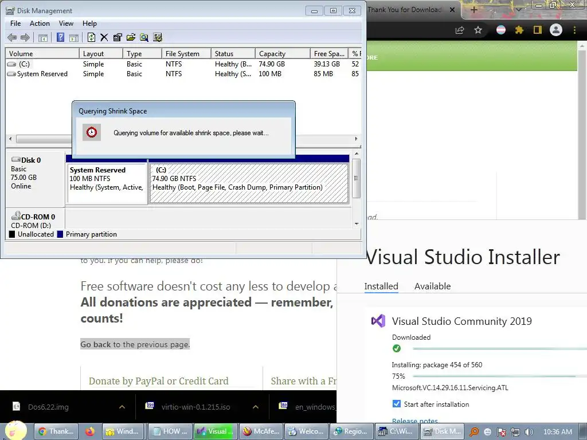Click Release notes link in Visual Studio Installer

(415, 421)
